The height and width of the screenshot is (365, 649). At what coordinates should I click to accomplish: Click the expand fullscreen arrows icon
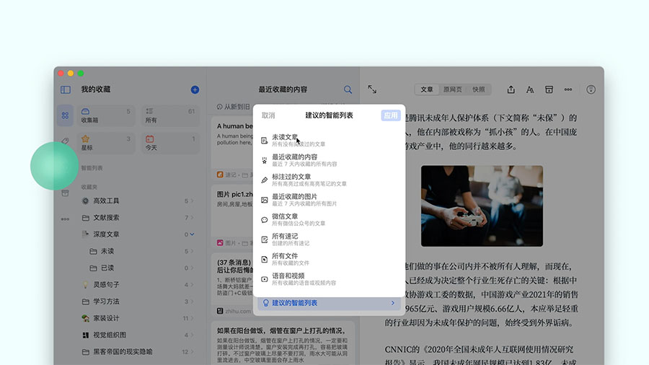pyautogui.click(x=372, y=89)
